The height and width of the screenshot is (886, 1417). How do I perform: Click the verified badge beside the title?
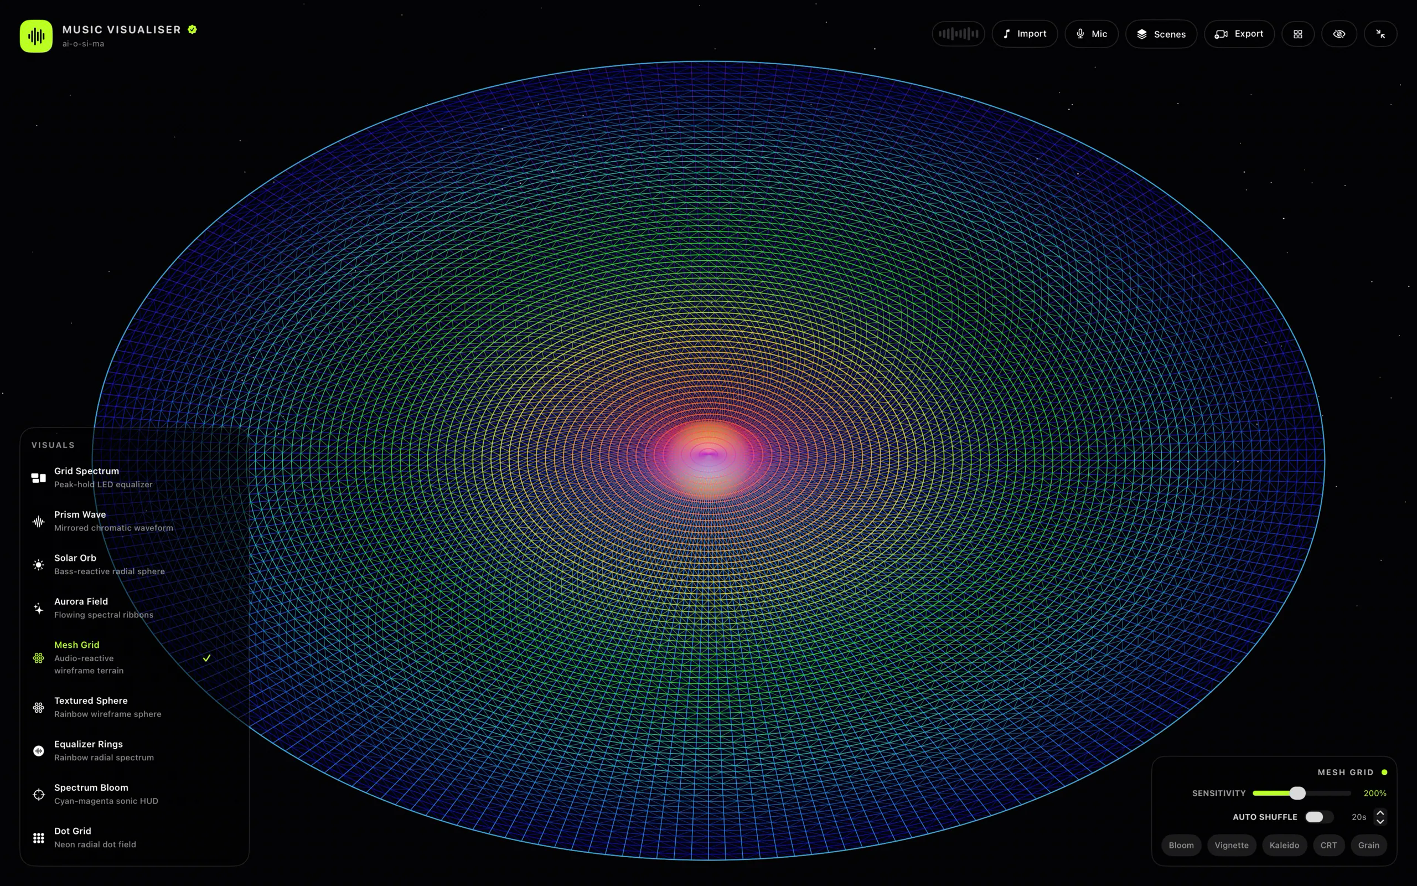click(x=192, y=29)
